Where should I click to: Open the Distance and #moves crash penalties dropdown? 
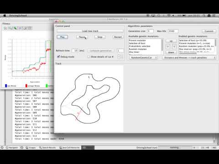pos(189,58)
